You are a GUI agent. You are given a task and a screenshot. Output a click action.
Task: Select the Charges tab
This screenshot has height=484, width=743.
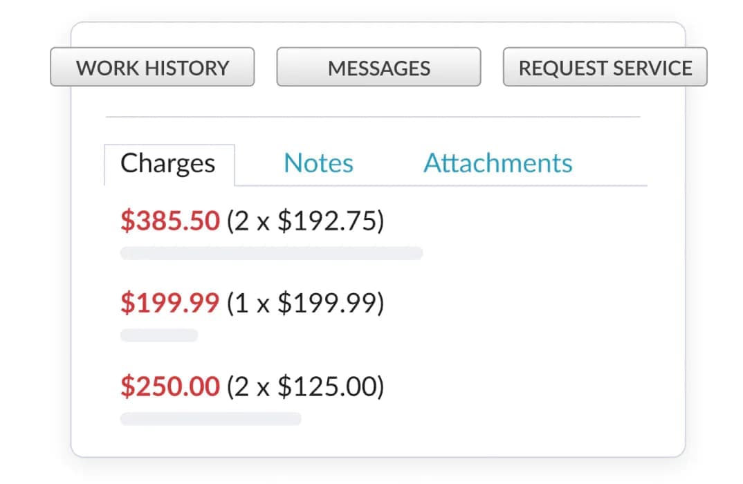[x=168, y=164]
